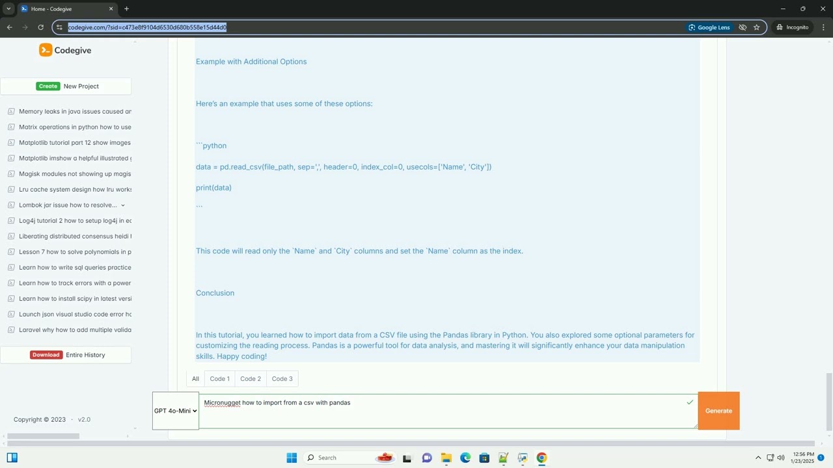Launch Microsoft Edge from the taskbar
This screenshot has width=833, height=468.
465,458
